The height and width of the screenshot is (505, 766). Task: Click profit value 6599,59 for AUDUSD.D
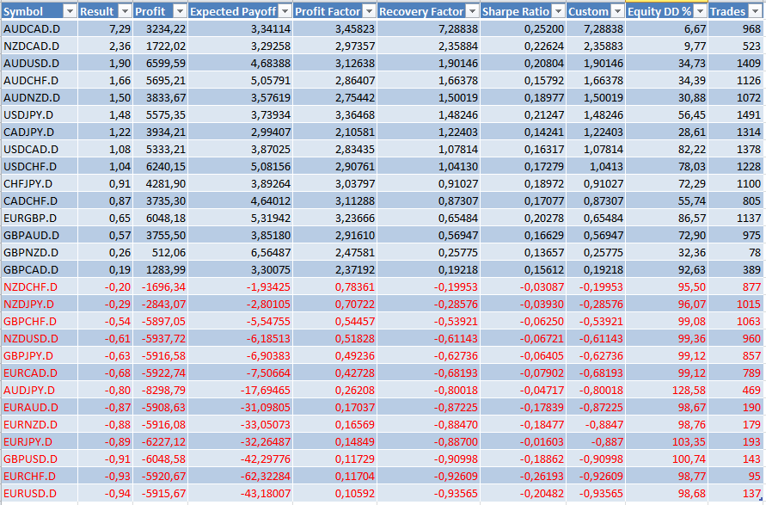[x=166, y=63]
